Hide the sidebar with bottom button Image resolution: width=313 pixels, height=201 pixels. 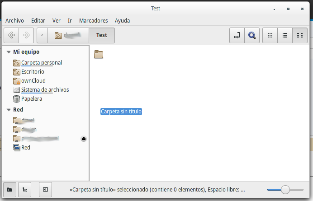(46, 190)
